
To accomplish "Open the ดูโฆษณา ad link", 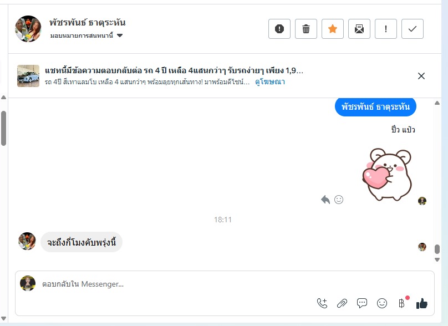I will pyautogui.click(x=269, y=82).
